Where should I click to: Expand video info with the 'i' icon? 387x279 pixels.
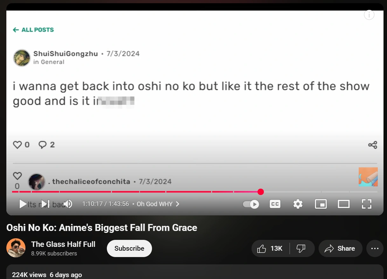click(369, 15)
